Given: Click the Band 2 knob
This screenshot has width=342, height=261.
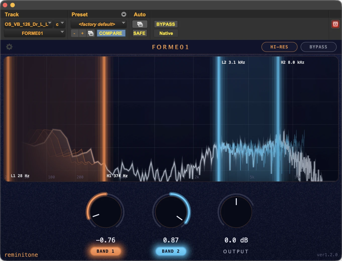Looking at the screenshot, I should point(171,212).
